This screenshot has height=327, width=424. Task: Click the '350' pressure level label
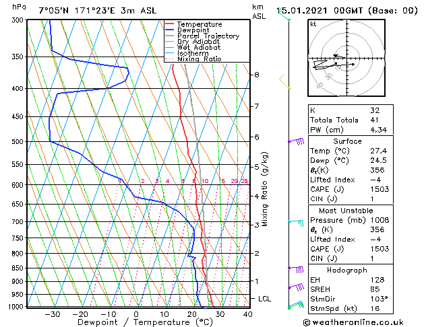tap(19, 57)
